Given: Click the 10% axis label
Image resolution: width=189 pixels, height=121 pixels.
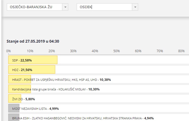Looking at the screenshot, I should [30, 51].
